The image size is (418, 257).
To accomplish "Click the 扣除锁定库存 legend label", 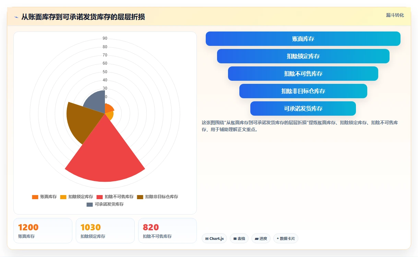I will 81,197.
